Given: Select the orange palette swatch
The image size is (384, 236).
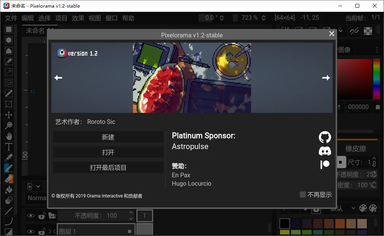Looking at the screenshot, I should (340, 223).
